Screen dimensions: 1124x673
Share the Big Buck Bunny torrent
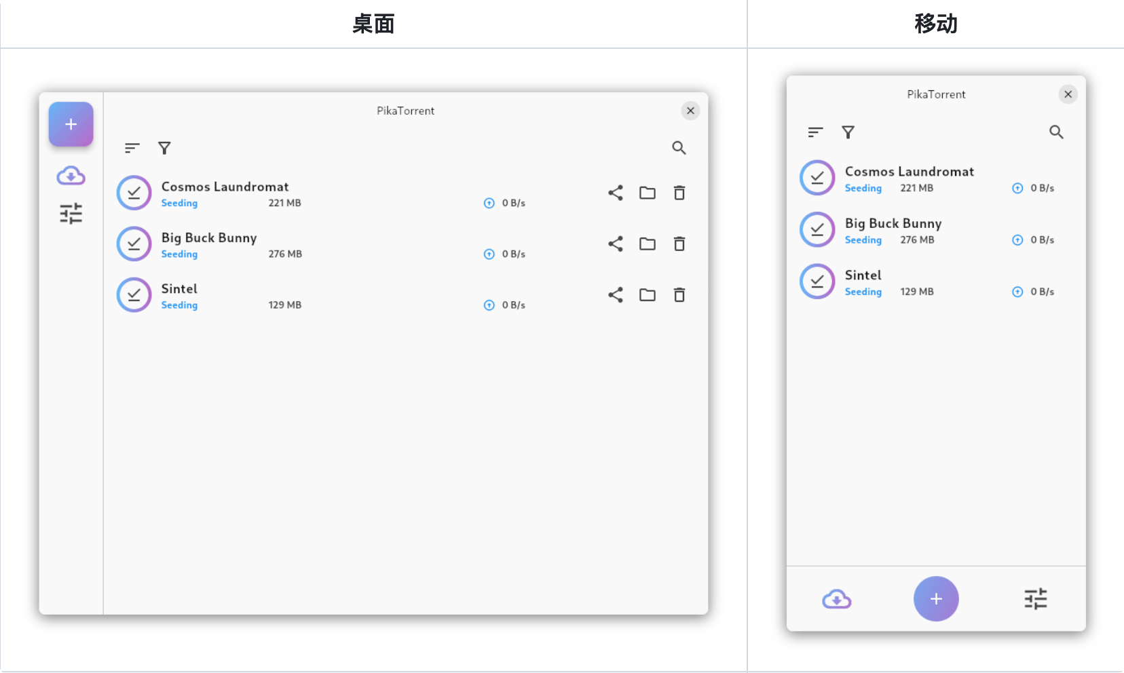click(x=616, y=244)
